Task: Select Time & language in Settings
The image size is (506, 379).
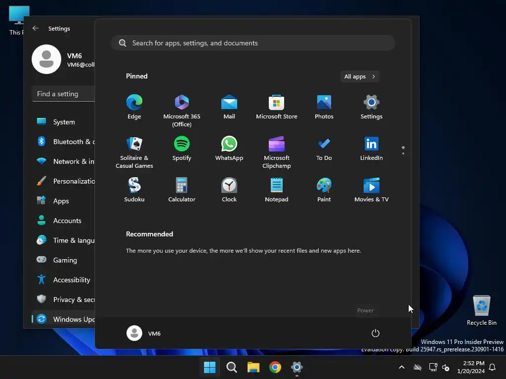Action: pyautogui.click(x=63, y=240)
